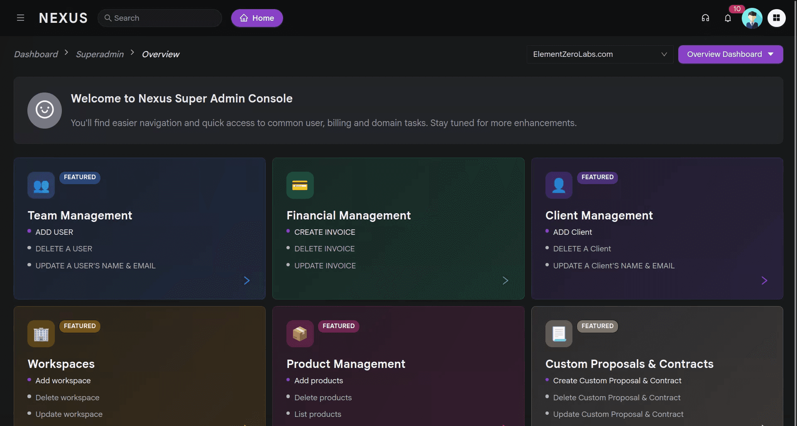Open the user avatar profile

point(752,18)
